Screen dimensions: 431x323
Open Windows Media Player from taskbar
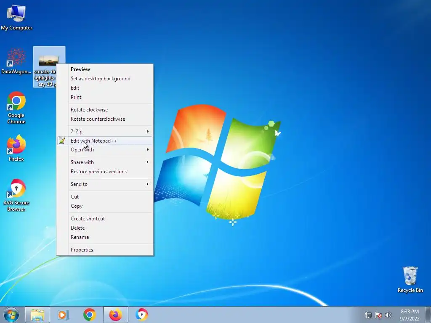tap(63, 315)
